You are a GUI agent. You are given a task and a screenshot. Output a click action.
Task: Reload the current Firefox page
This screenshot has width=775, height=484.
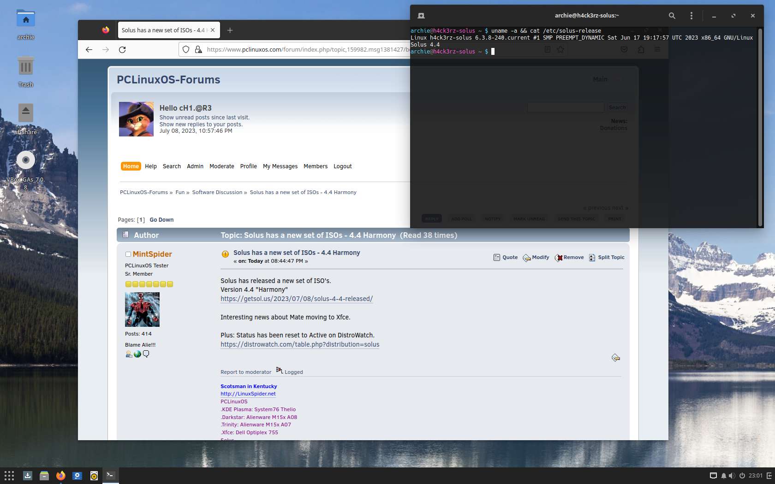pos(122,49)
